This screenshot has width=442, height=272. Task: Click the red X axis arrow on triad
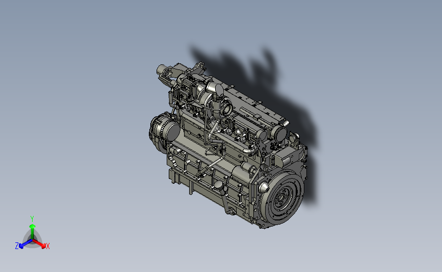click(x=39, y=243)
